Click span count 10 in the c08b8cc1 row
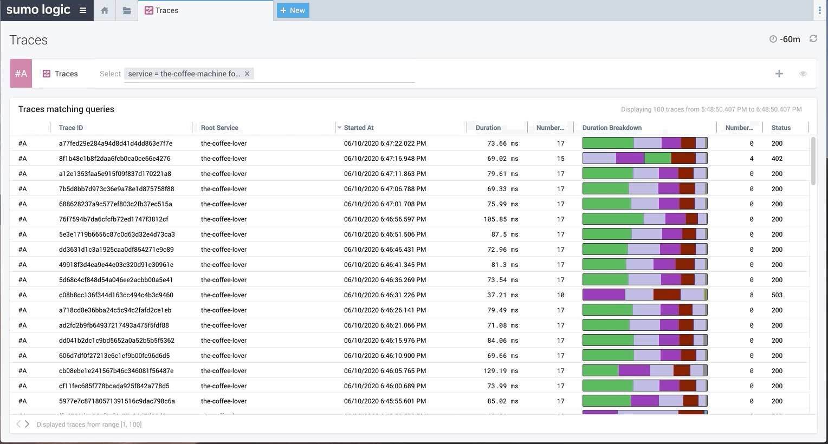Viewport: 828px width, 444px height. (x=560, y=295)
